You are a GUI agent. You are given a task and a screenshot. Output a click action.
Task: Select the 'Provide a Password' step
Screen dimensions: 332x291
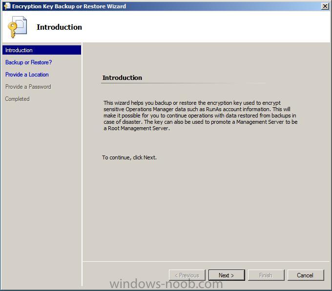[28, 87]
